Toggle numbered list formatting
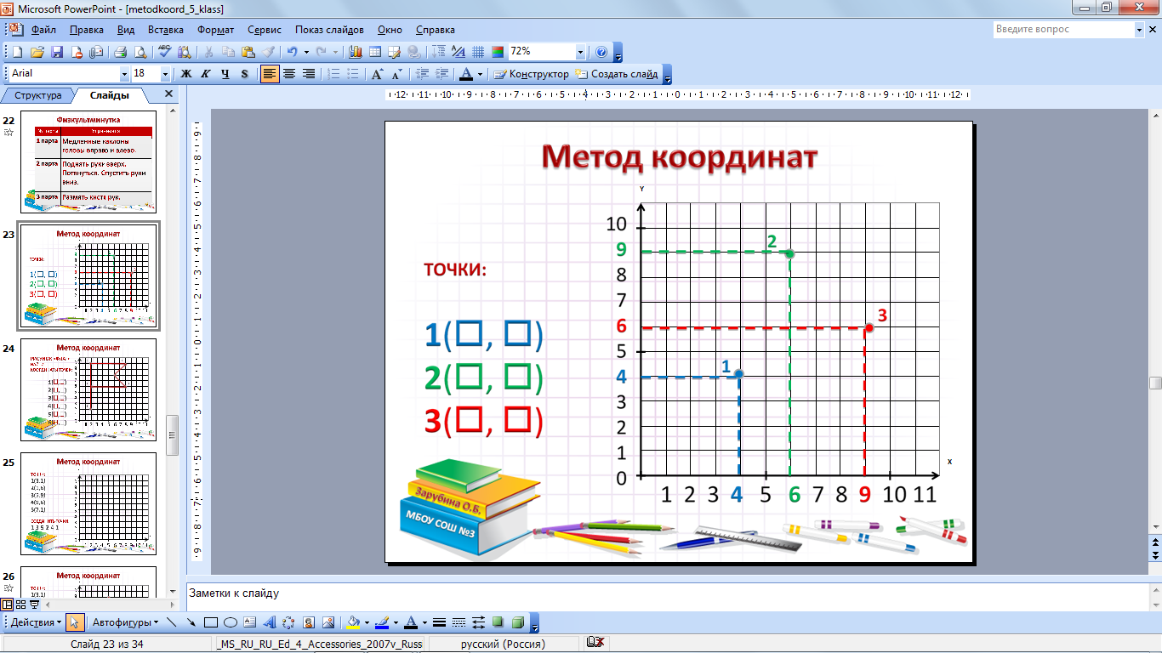Viewport: 1162px width, 653px height. (x=334, y=74)
